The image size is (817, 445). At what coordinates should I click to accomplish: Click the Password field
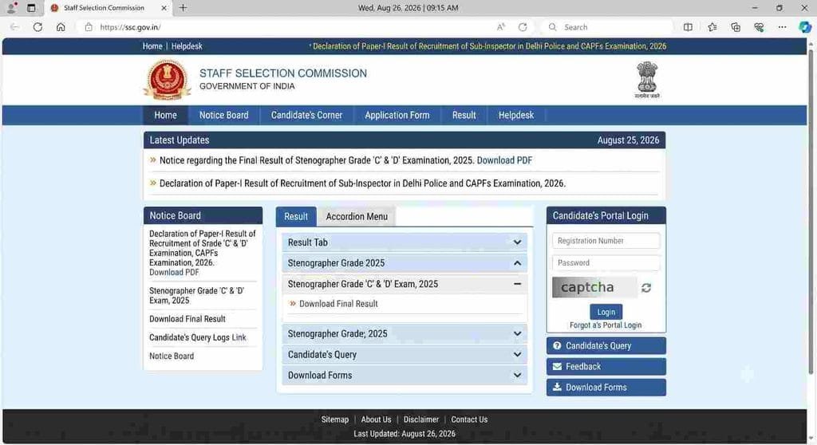click(606, 262)
